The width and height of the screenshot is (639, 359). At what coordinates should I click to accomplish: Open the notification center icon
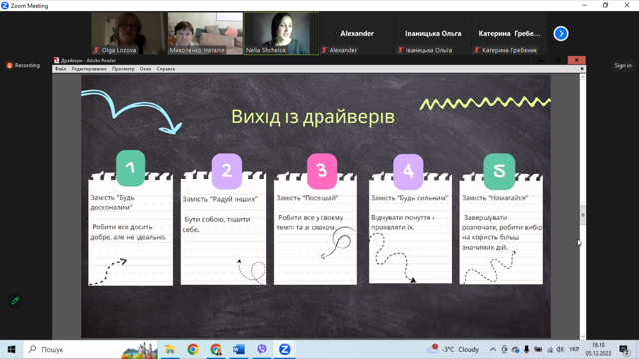[x=624, y=350]
